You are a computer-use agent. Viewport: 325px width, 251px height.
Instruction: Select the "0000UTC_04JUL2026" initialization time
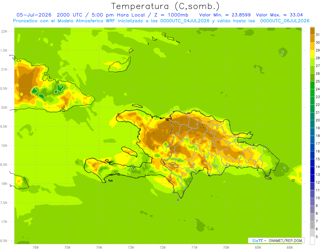pos(185,21)
